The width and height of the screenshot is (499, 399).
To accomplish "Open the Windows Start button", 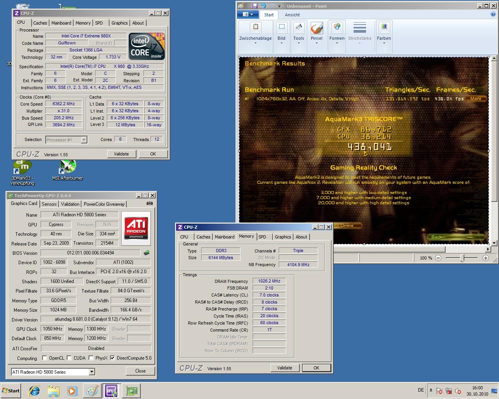I will click(11, 390).
